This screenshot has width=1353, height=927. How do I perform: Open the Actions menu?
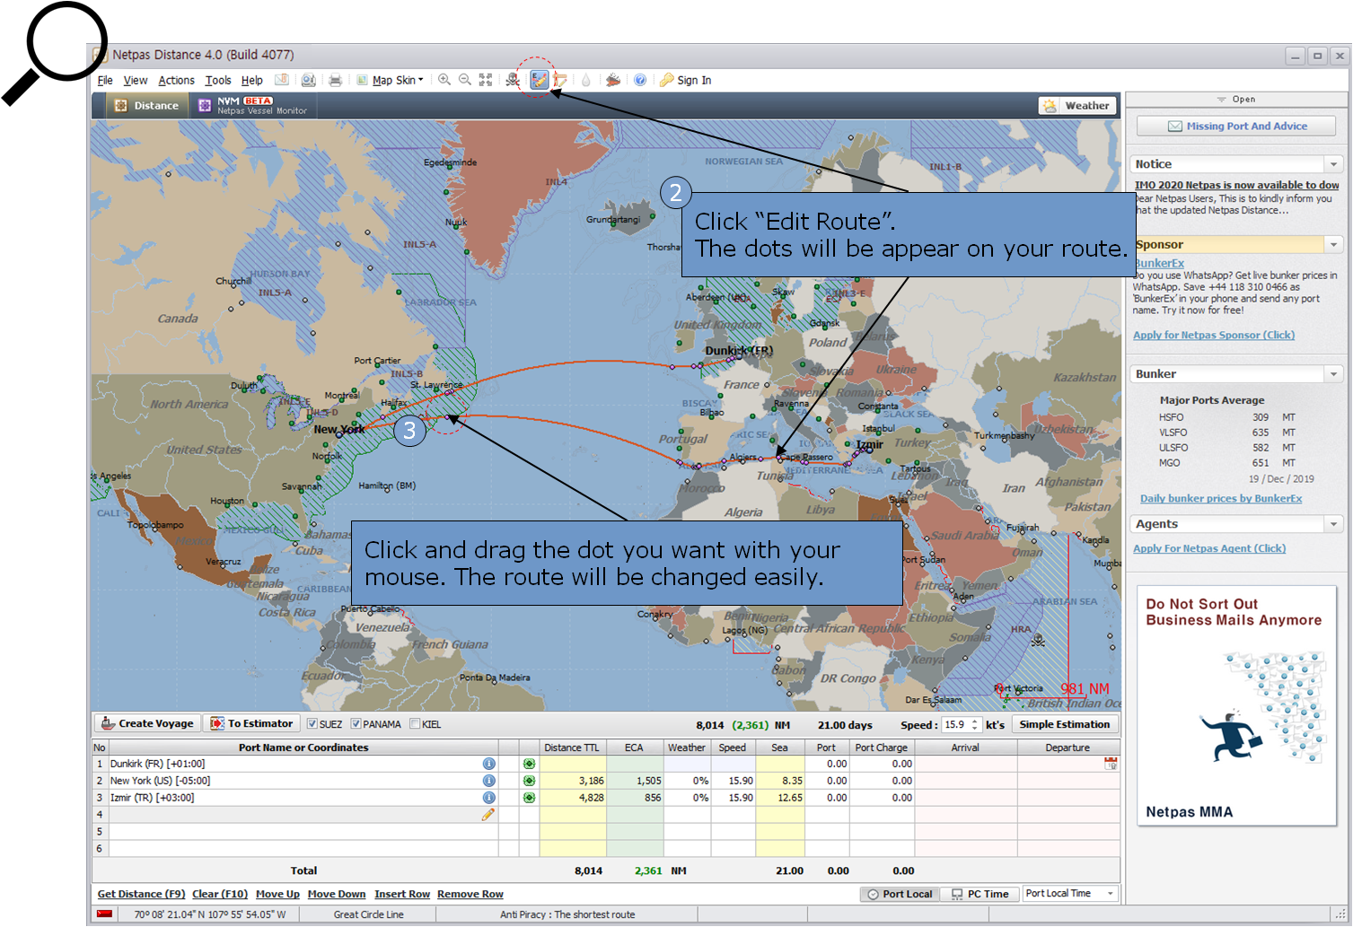[176, 80]
